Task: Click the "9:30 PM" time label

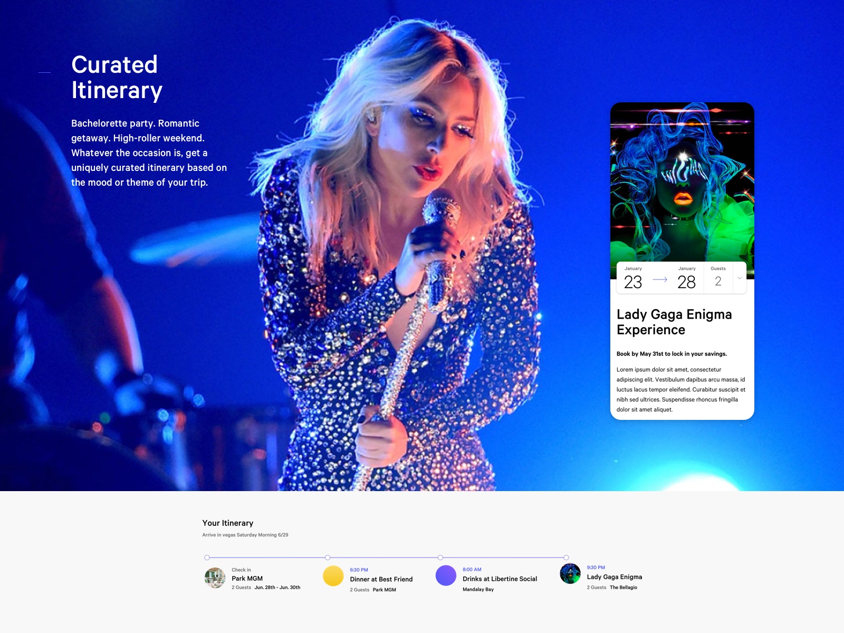Action: (x=596, y=568)
